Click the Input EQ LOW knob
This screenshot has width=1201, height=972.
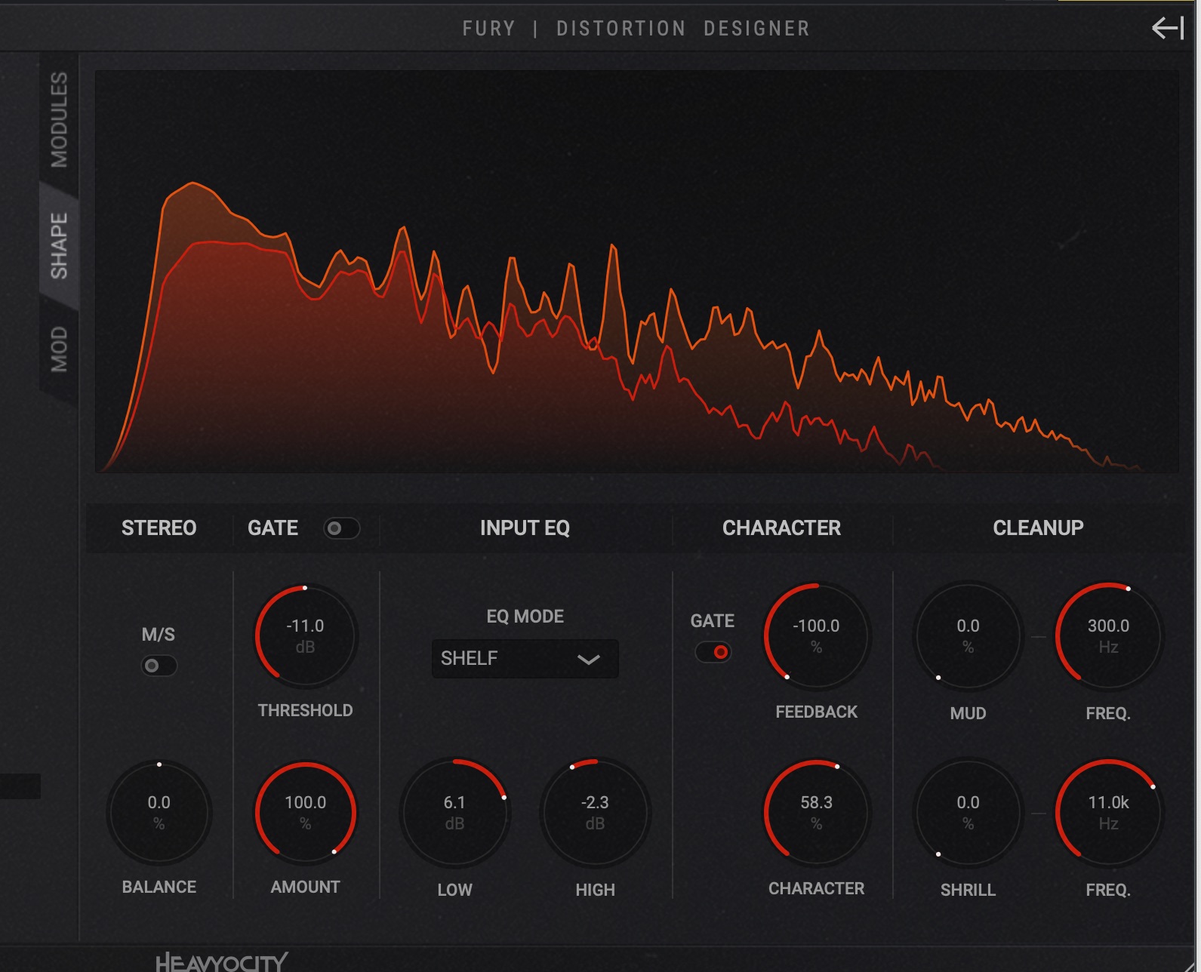click(454, 813)
